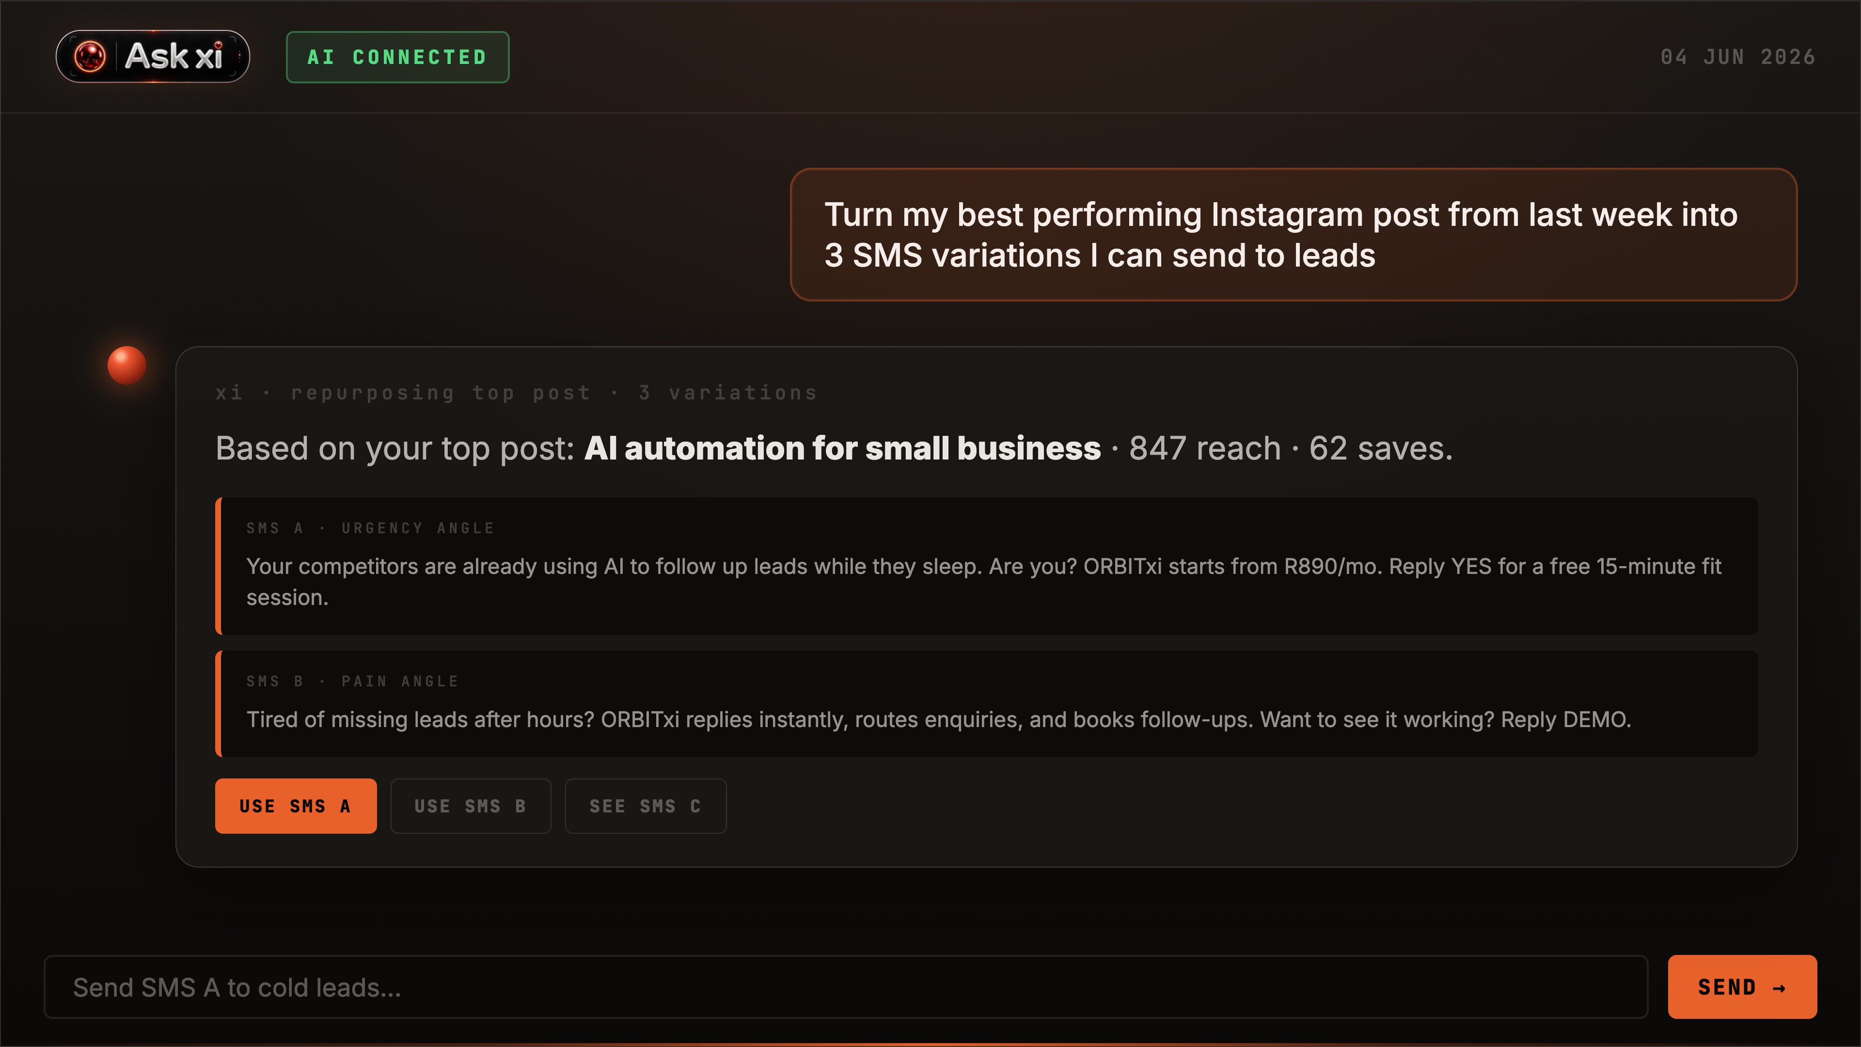Click the red xi avatar orb

(x=127, y=365)
